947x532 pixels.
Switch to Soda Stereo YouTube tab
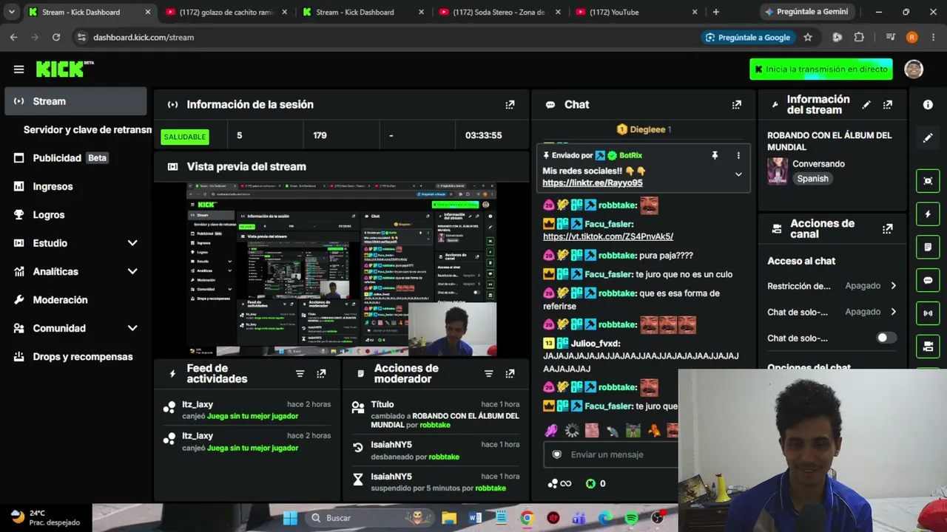point(499,12)
